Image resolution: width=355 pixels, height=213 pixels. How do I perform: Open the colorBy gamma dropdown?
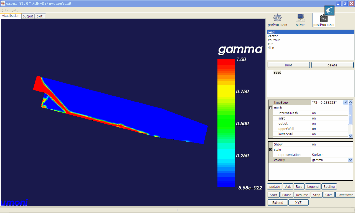[x=350, y=160]
